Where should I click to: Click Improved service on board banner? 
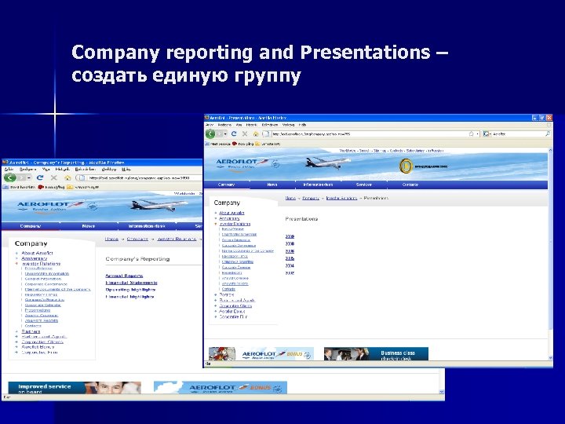pyautogui.click(x=75, y=388)
